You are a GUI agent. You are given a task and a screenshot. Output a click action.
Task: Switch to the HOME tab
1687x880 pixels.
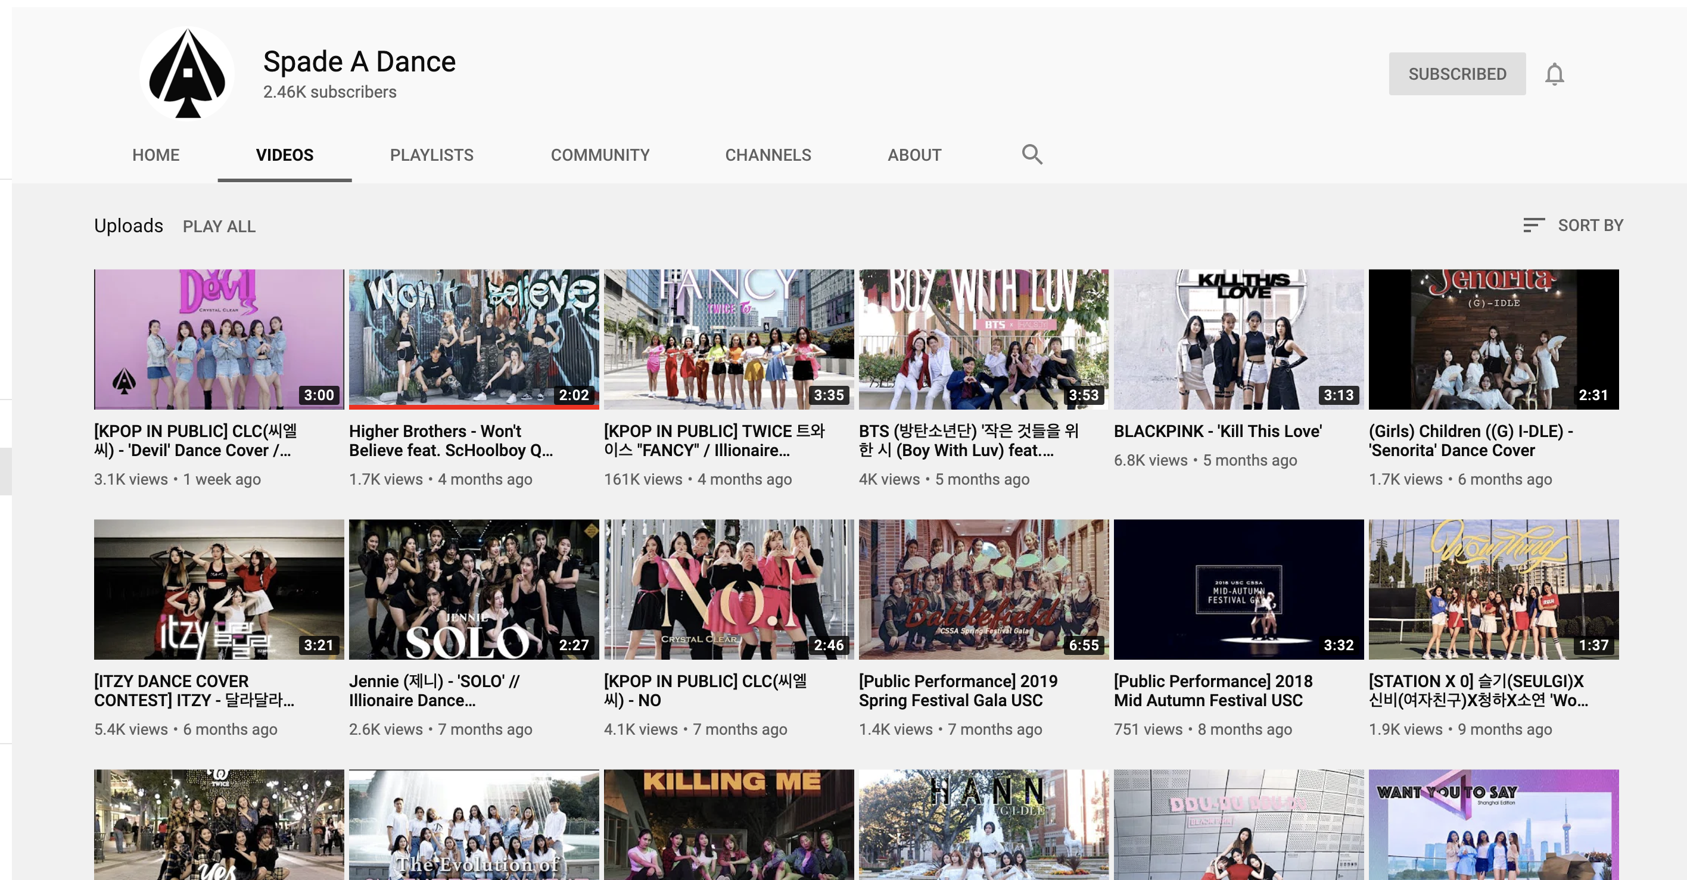(x=156, y=155)
